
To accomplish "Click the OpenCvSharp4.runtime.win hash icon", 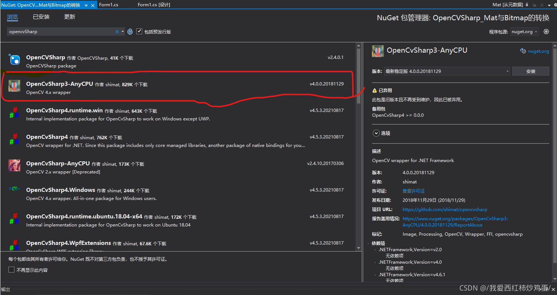I will point(14,112).
